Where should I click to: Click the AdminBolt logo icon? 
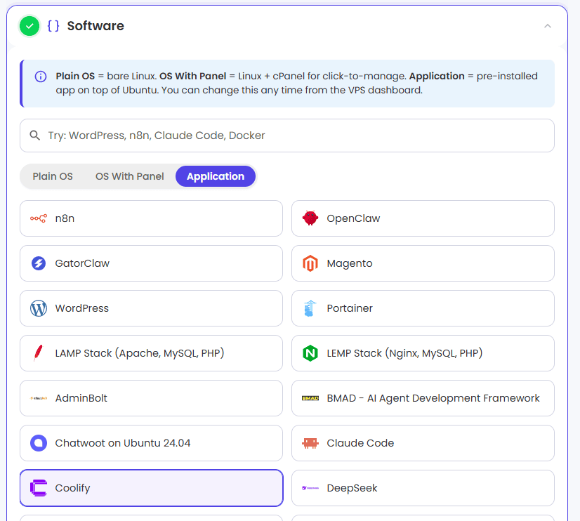point(39,398)
